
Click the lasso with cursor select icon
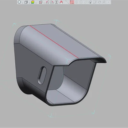(90, 2)
